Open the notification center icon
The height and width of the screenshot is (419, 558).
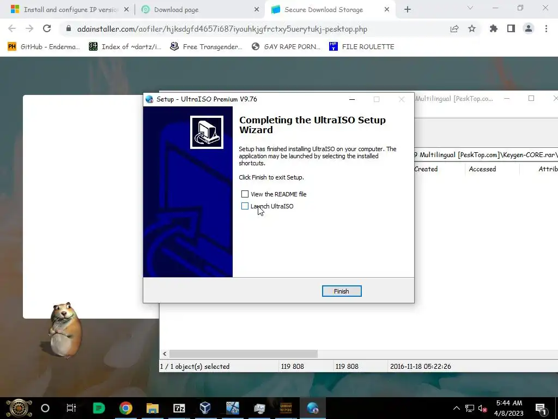tap(540, 408)
